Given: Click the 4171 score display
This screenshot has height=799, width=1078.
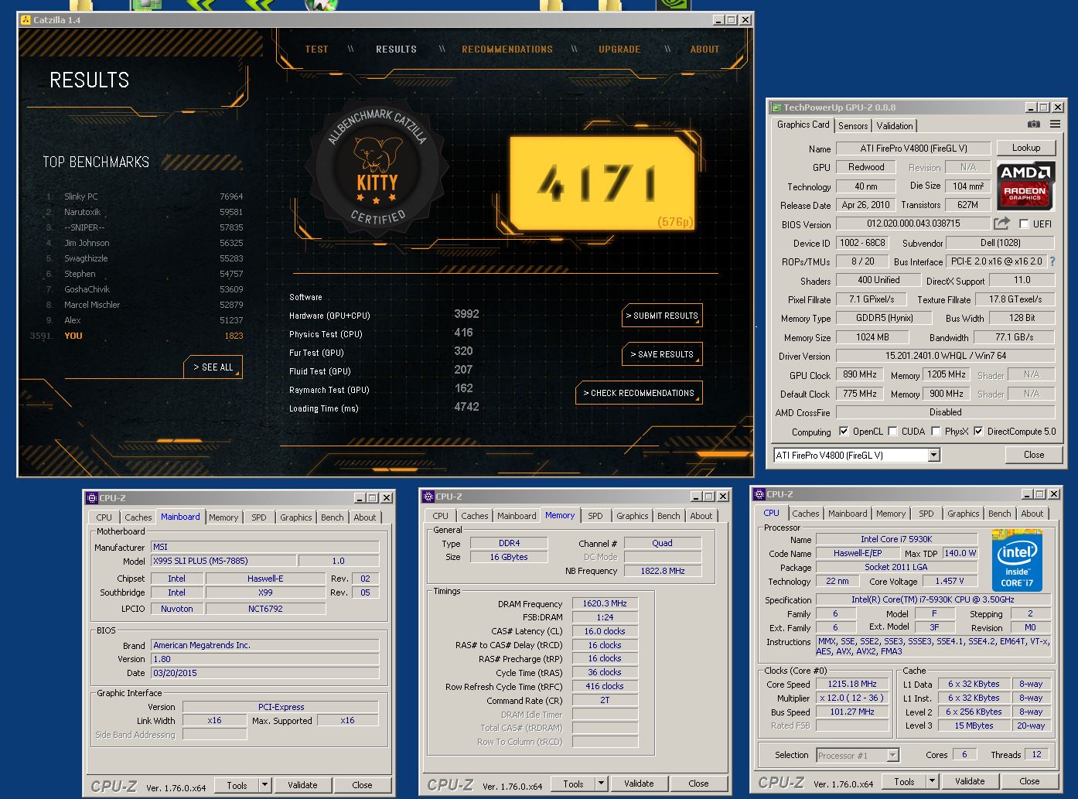Looking at the screenshot, I should (x=602, y=184).
